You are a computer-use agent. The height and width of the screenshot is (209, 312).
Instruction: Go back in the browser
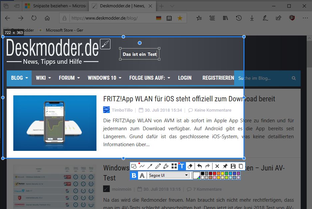[8, 18]
